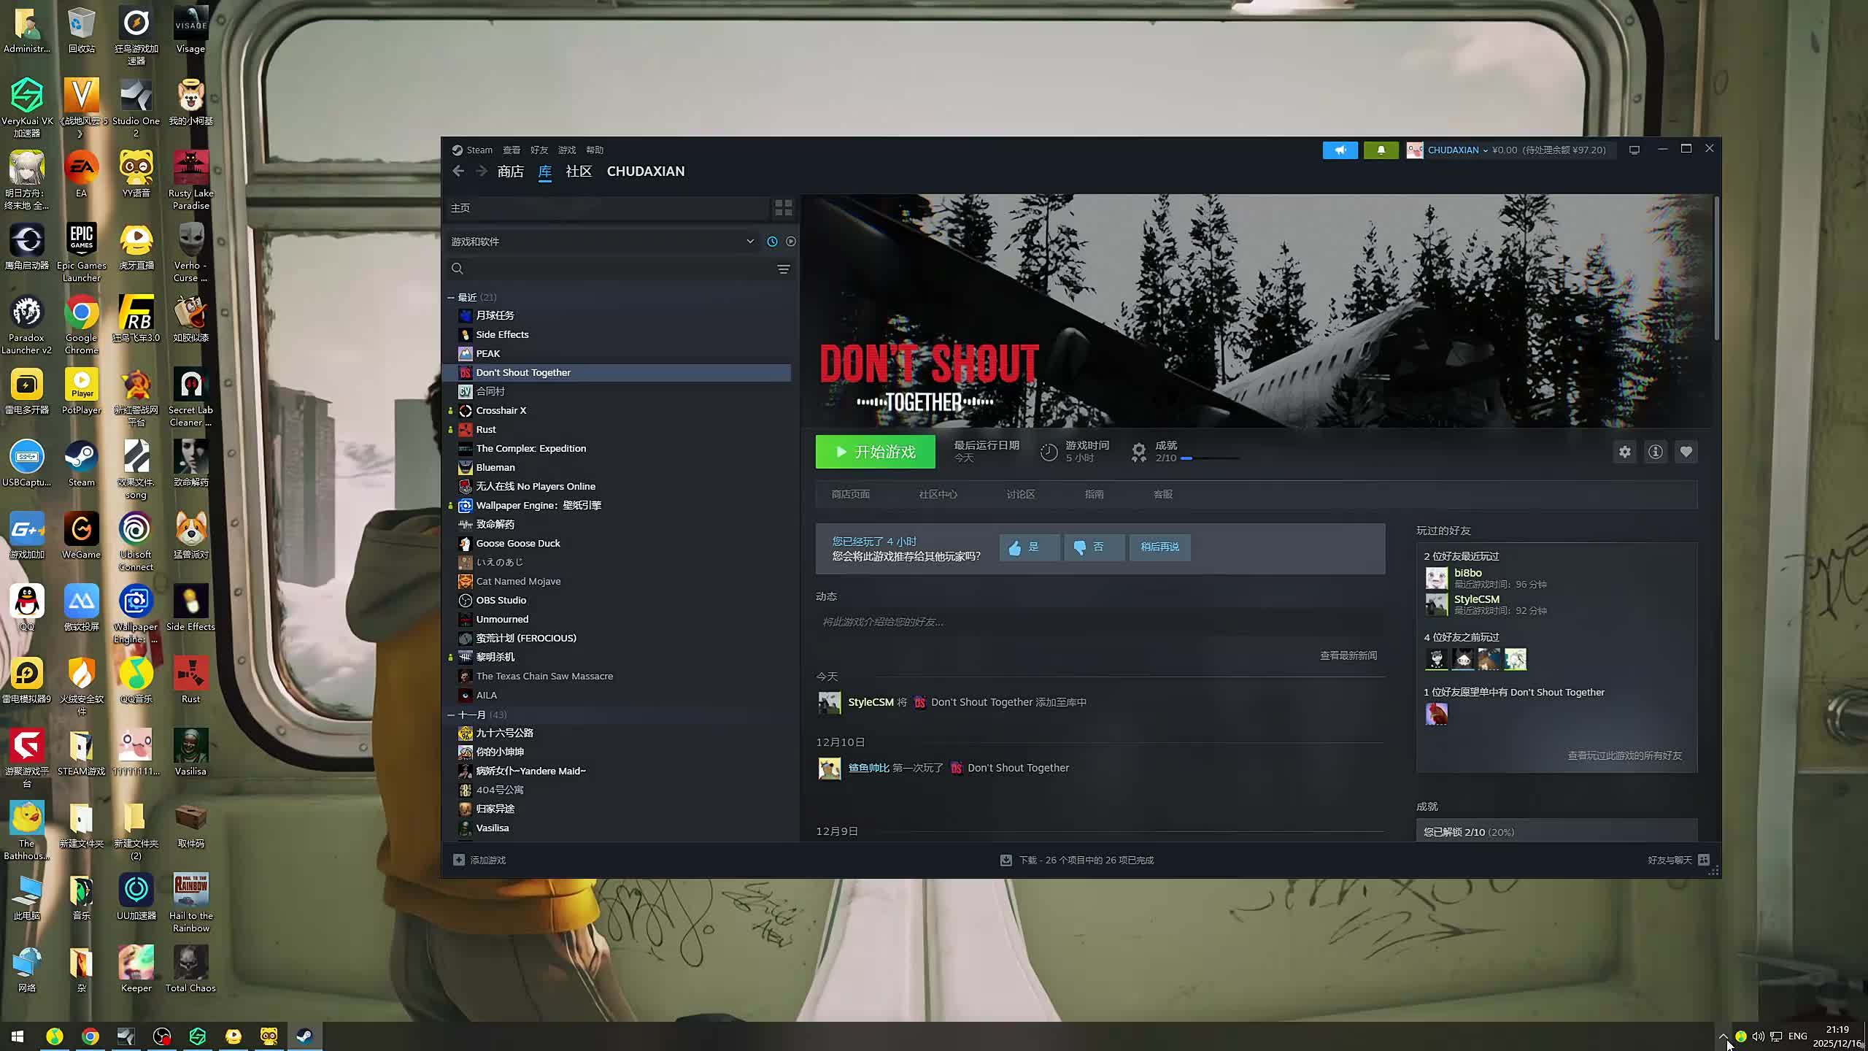
Task: Open the green notifications bell
Action: [1381, 150]
